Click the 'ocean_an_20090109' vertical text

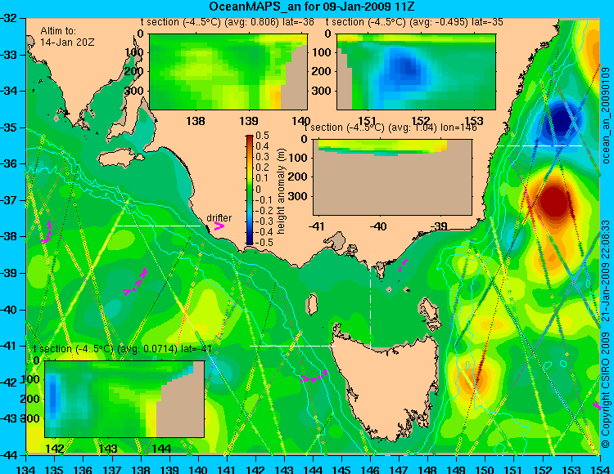[x=606, y=115]
